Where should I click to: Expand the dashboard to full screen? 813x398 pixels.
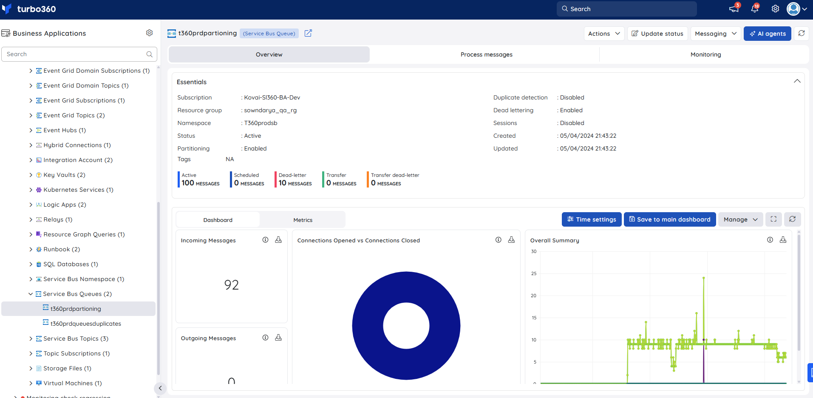click(773, 219)
